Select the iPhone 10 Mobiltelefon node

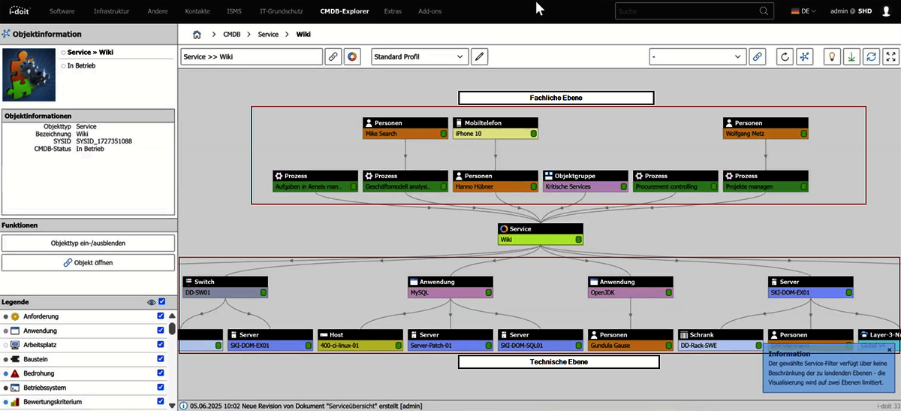point(496,128)
